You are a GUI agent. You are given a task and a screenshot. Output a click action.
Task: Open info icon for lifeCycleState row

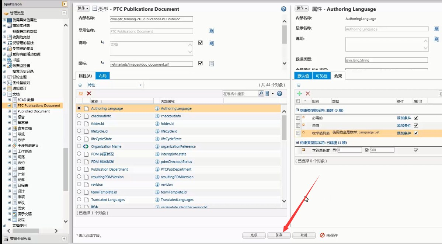tap(157, 139)
